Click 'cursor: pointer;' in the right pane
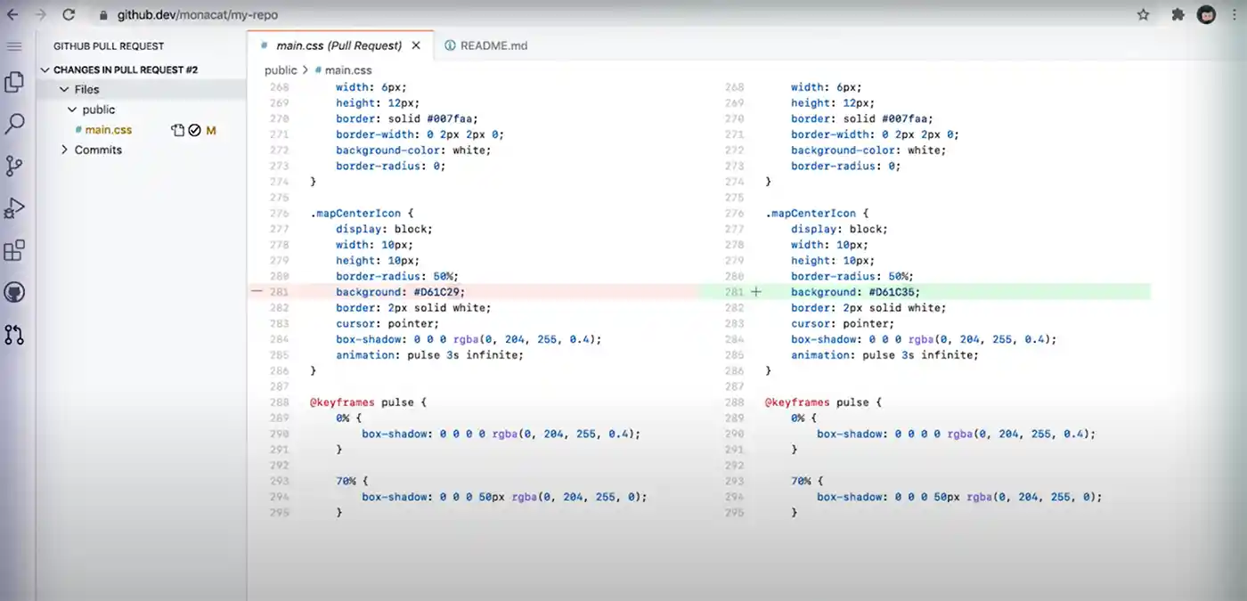 843,324
